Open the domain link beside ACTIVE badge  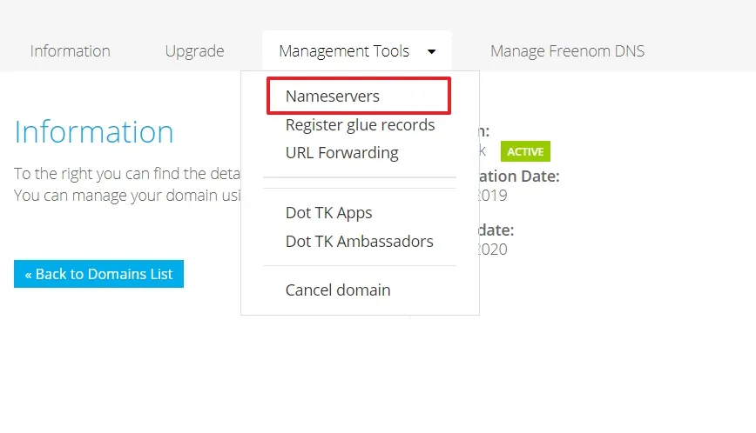point(483,151)
